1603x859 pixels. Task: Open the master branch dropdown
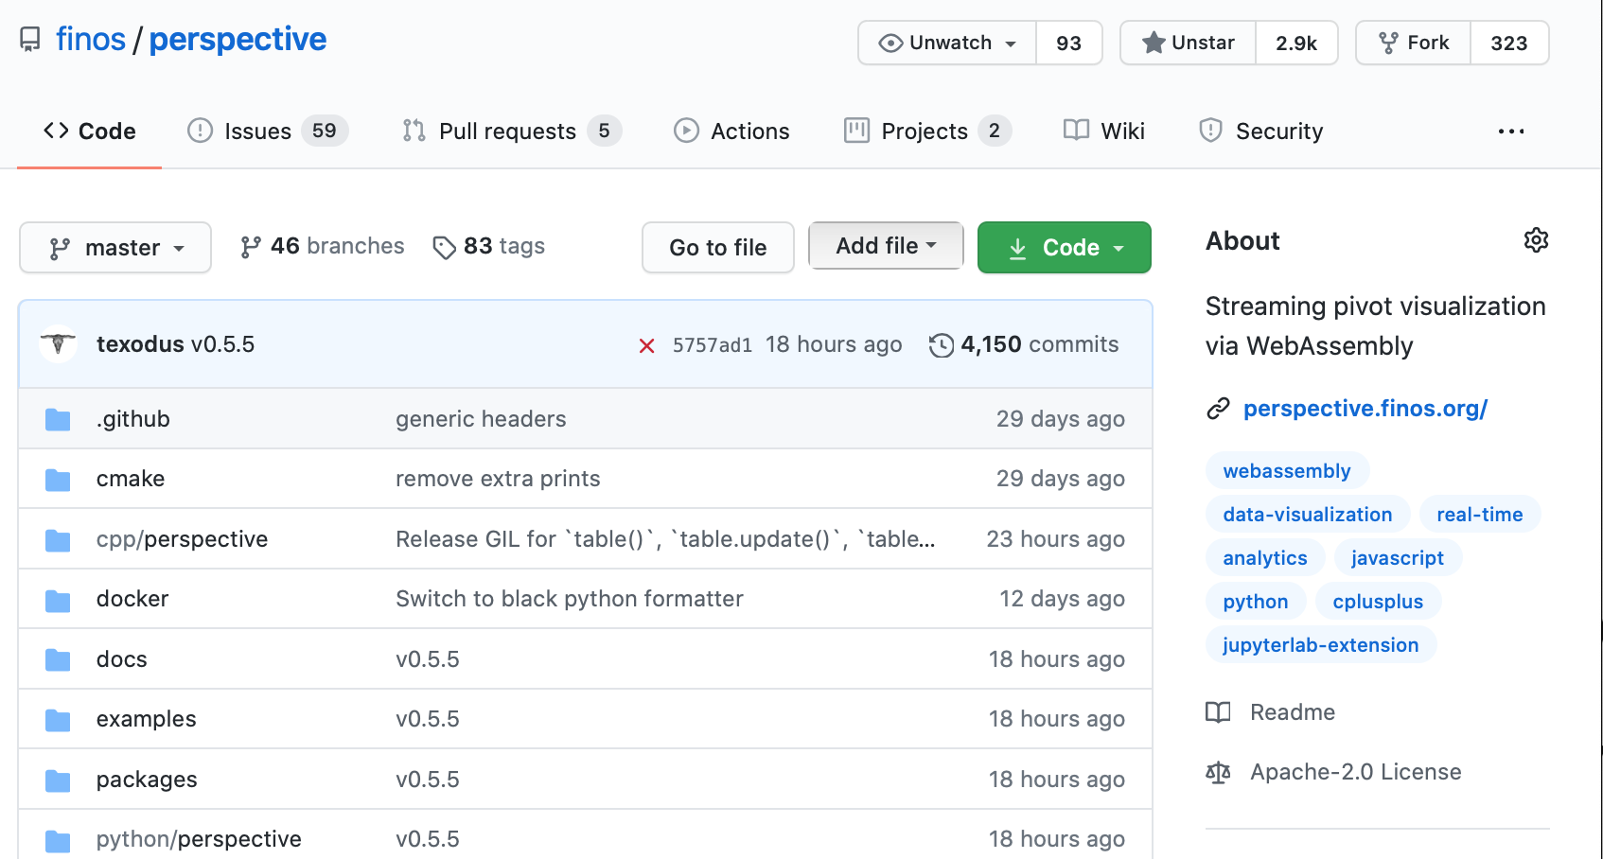115,248
